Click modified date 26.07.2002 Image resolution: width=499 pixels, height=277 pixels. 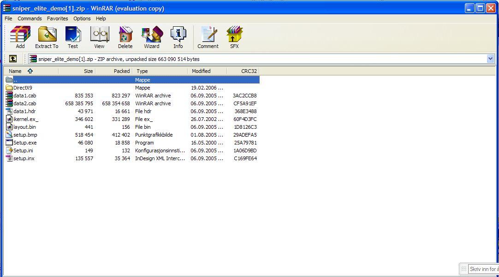coord(207,119)
